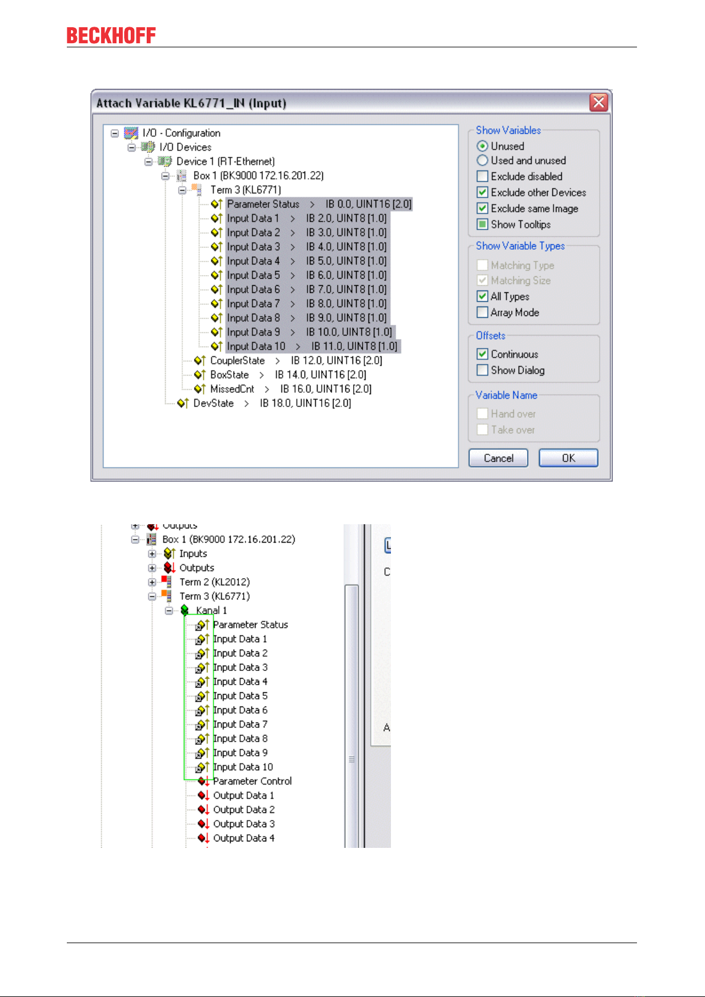Select the Used and unused radio button
The height and width of the screenshot is (997, 705).
483,160
